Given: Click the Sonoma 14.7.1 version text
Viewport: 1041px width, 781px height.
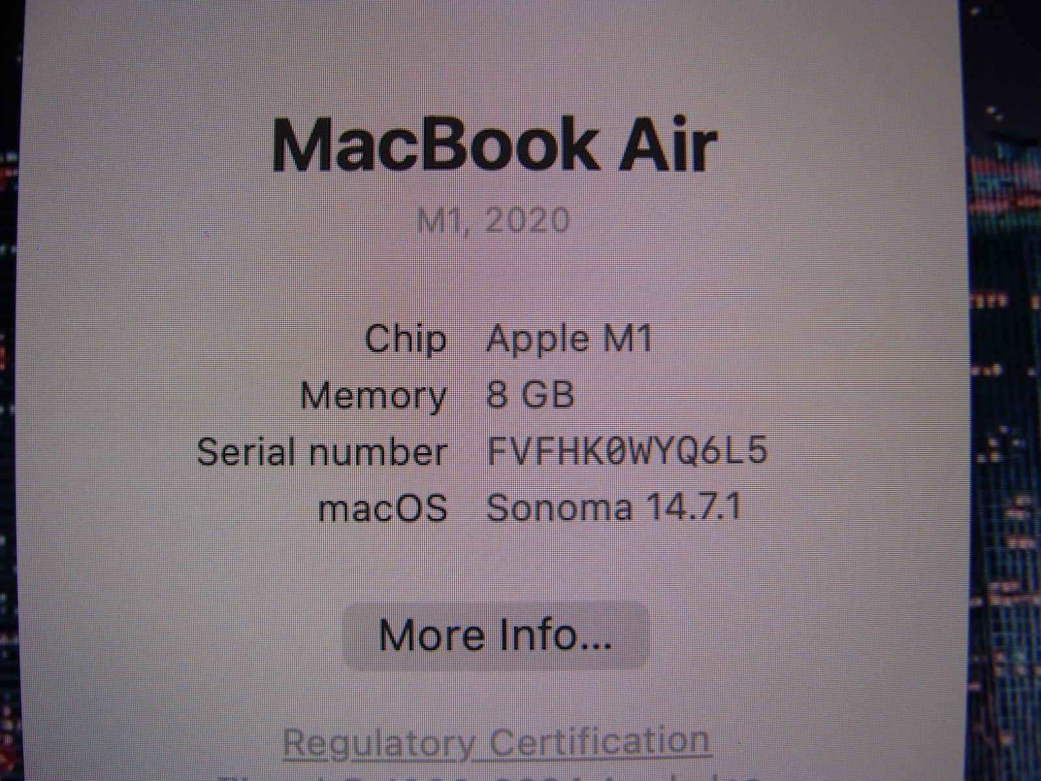Looking at the screenshot, I should [614, 508].
